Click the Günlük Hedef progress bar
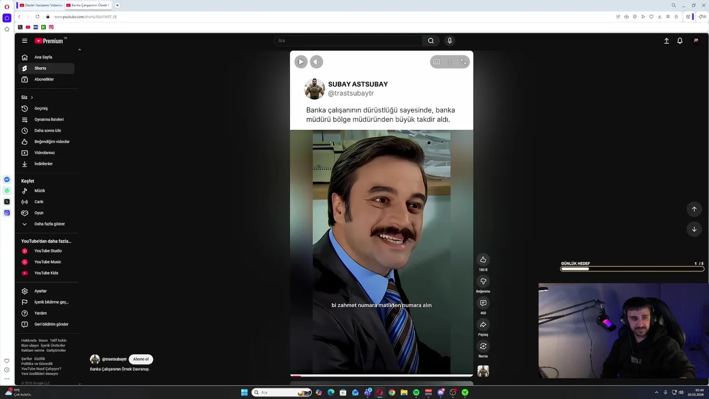Viewport: 709px width, 399px height. pyautogui.click(x=632, y=269)
